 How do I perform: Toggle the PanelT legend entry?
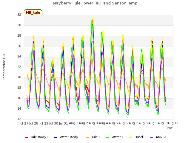coord(137,137)
